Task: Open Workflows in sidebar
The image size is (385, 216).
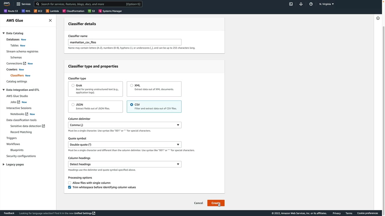Action: (13, 144)
